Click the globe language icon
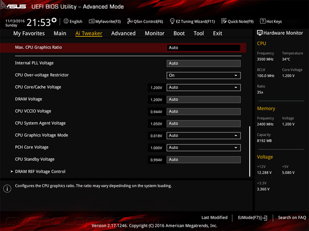Screen dimensions: 309x231 66,21
